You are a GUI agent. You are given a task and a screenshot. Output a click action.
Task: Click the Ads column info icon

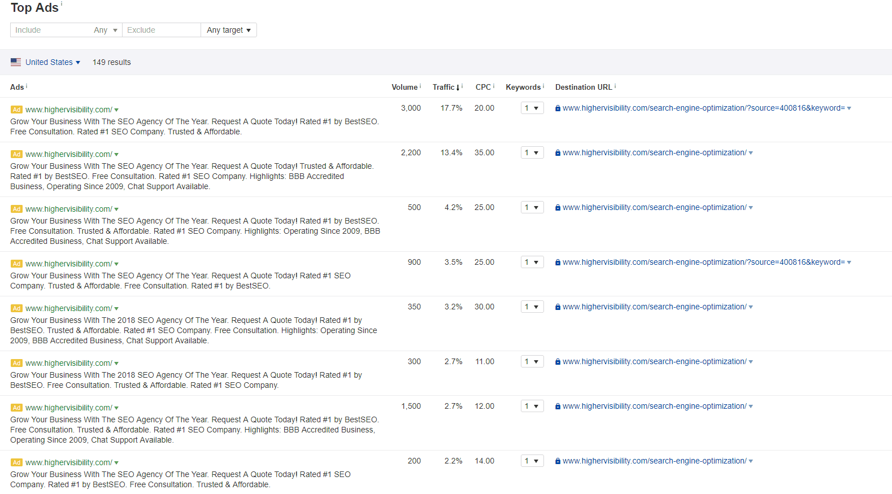pyautogui.click(x=27, y=86)
